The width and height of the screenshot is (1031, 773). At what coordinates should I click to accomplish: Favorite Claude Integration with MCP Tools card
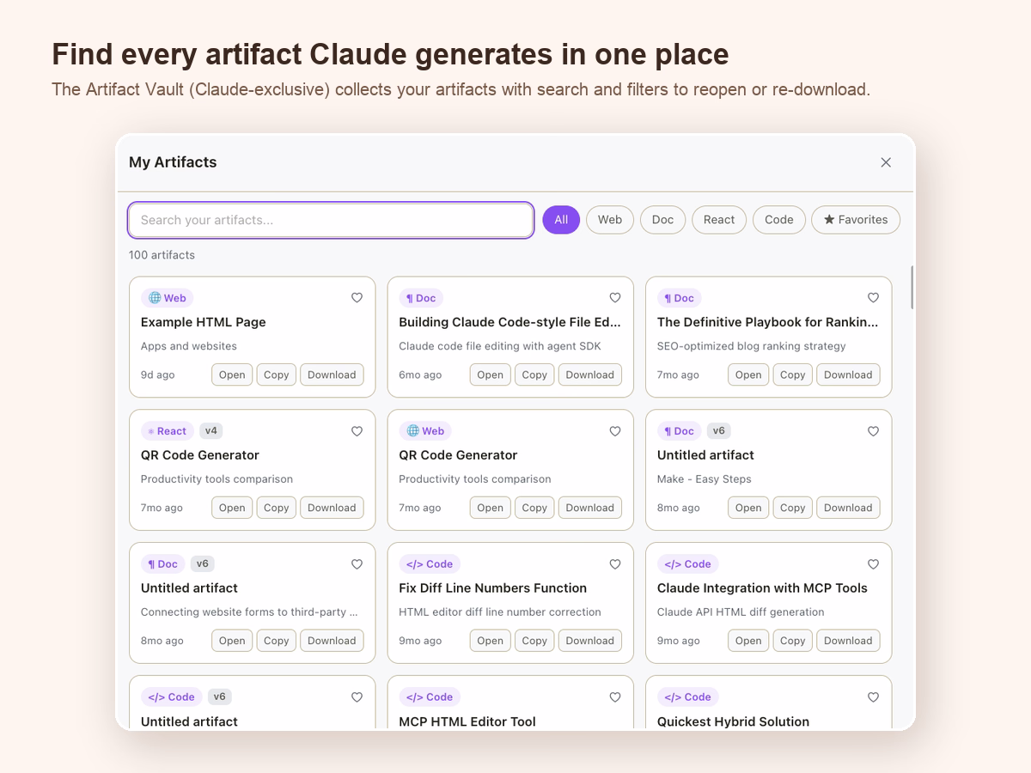pyautogui.click(x=873, y=564)
